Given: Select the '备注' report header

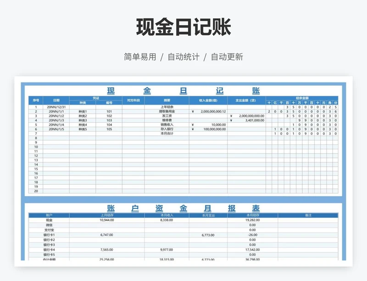Looking at the screenshot, I should (x=308, y=215).
